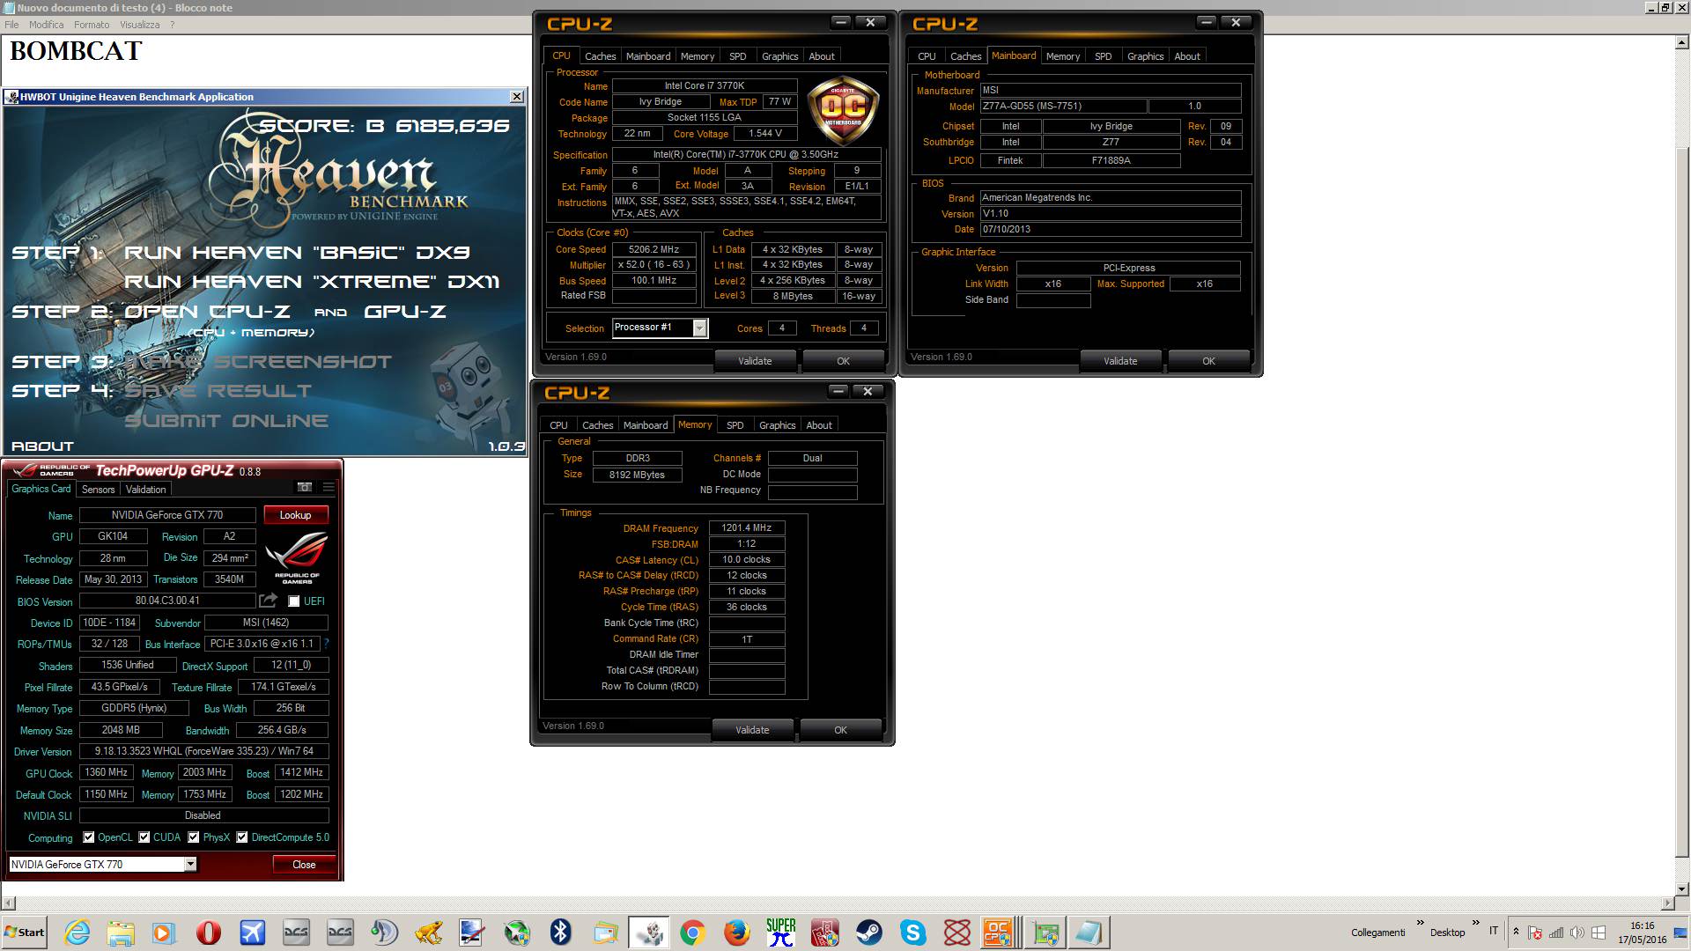Launch Mozilla Firefox from the taskbar
Screen dimensions: 1691x951
click(737, 932)
